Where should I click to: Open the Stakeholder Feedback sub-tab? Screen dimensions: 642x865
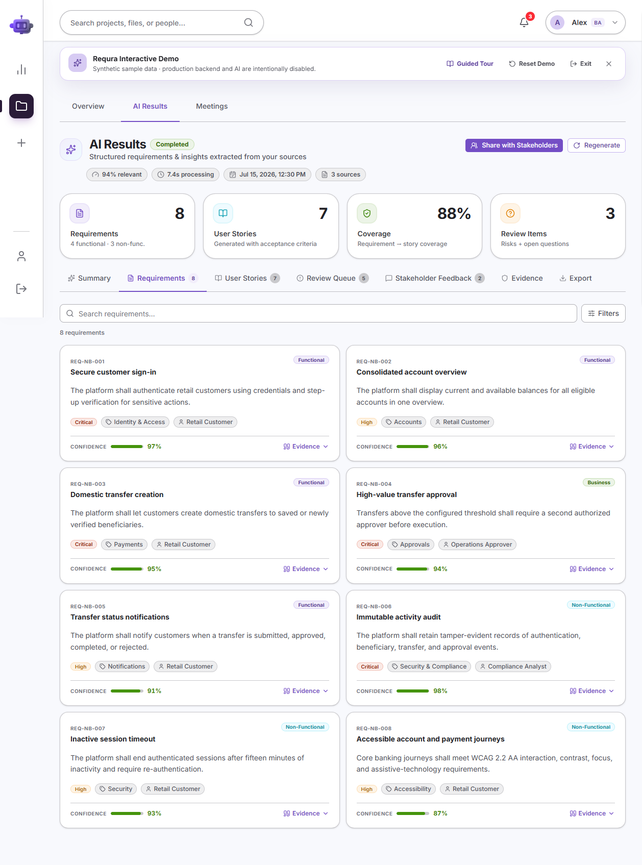click(435, 278)
